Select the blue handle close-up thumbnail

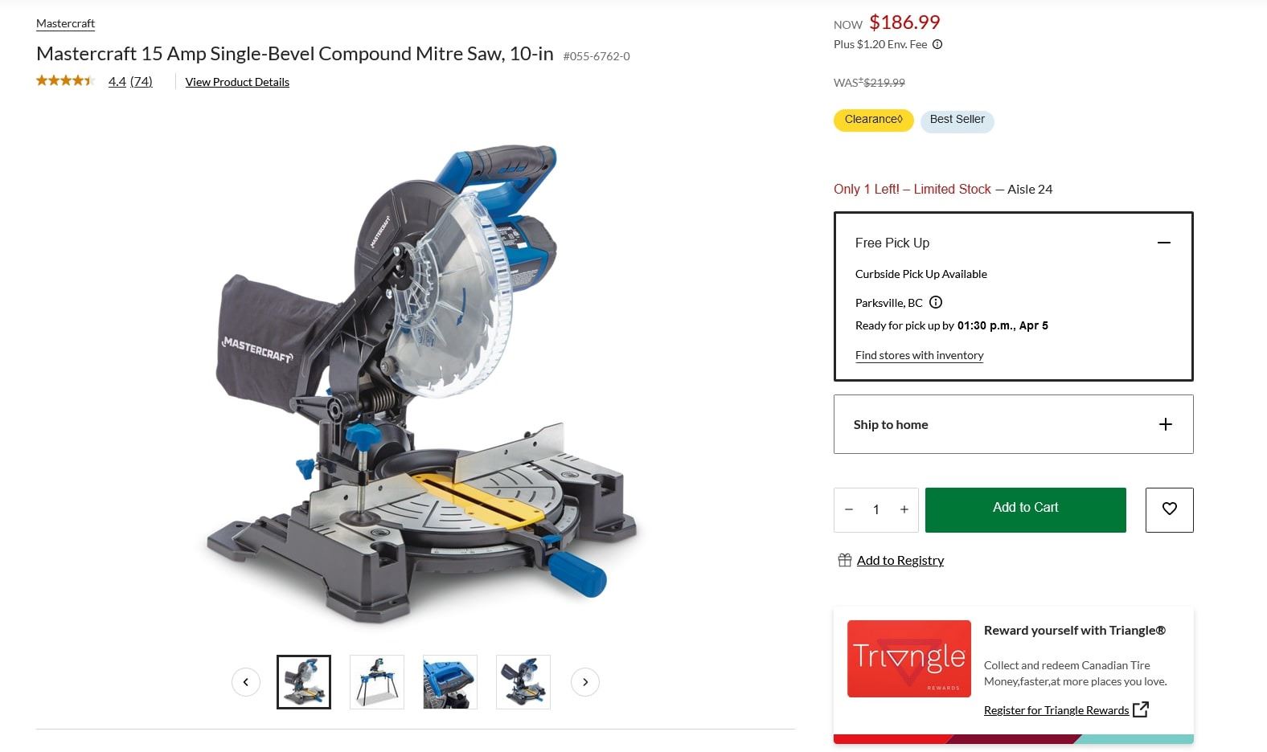(450, 682)
